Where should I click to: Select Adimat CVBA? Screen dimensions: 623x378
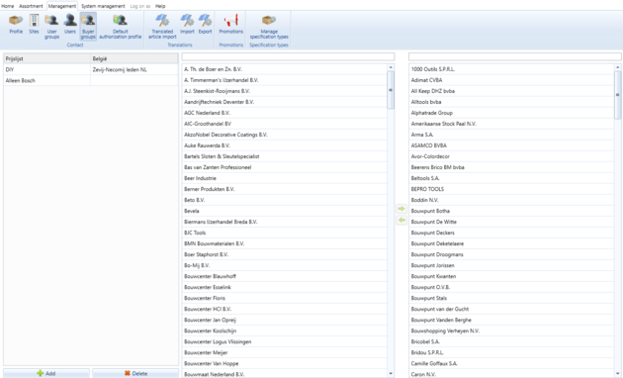[511, 80]
